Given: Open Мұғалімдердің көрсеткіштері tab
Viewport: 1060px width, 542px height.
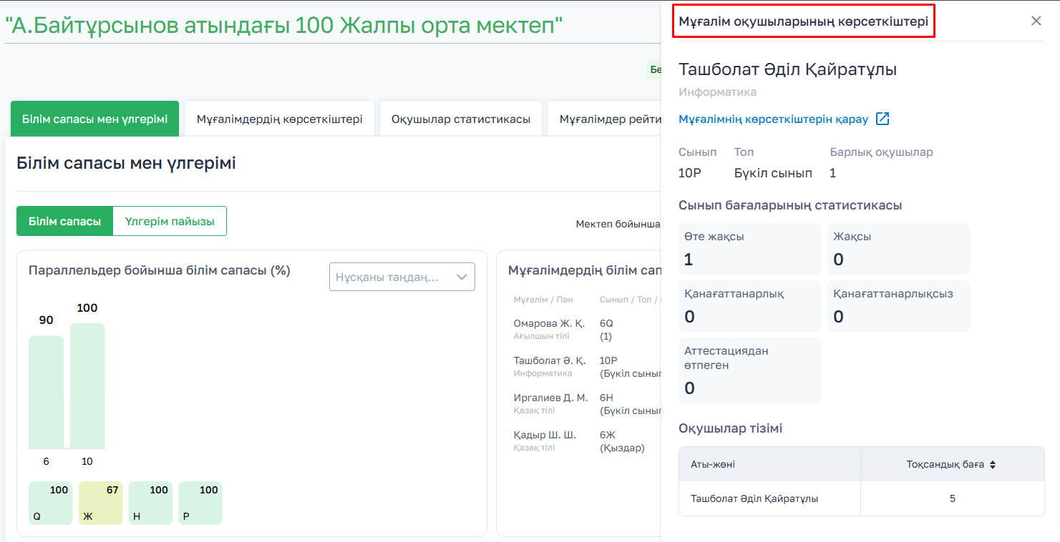Looking at the screenshot, I should (x=279, y=119).
